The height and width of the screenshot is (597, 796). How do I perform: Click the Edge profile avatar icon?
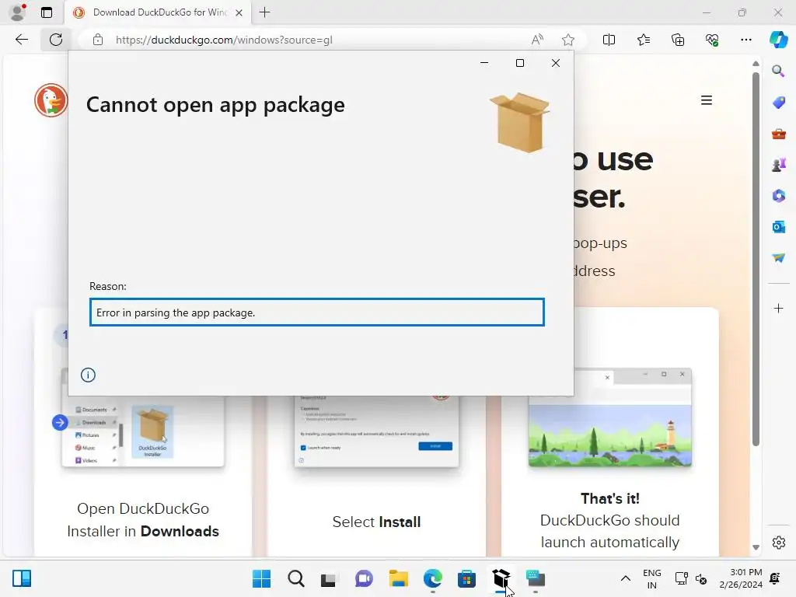18,12
